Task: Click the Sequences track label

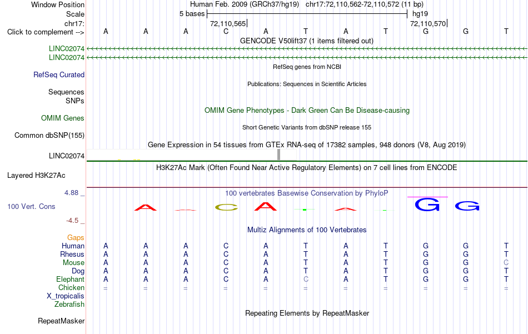Action: (x=66, y=92)
